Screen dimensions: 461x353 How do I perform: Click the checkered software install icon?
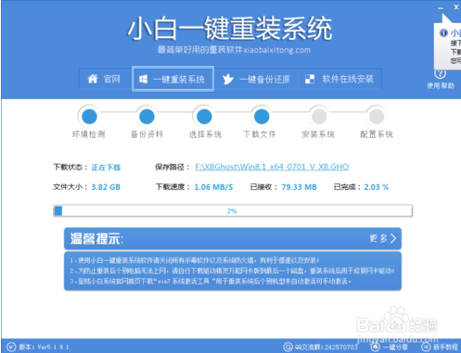pyautogui.click(x=310, y=79)
